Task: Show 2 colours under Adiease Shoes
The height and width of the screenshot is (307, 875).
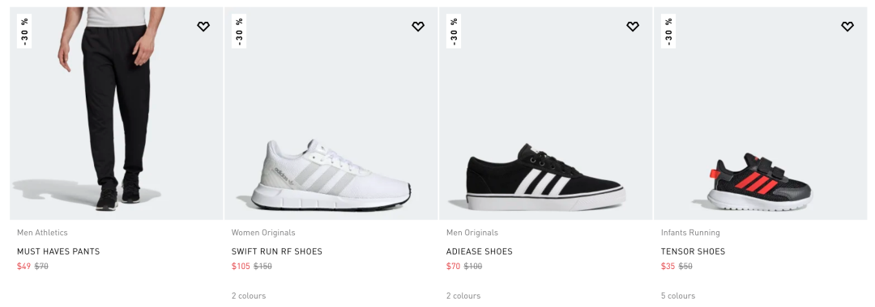Action: pos(463,296)
